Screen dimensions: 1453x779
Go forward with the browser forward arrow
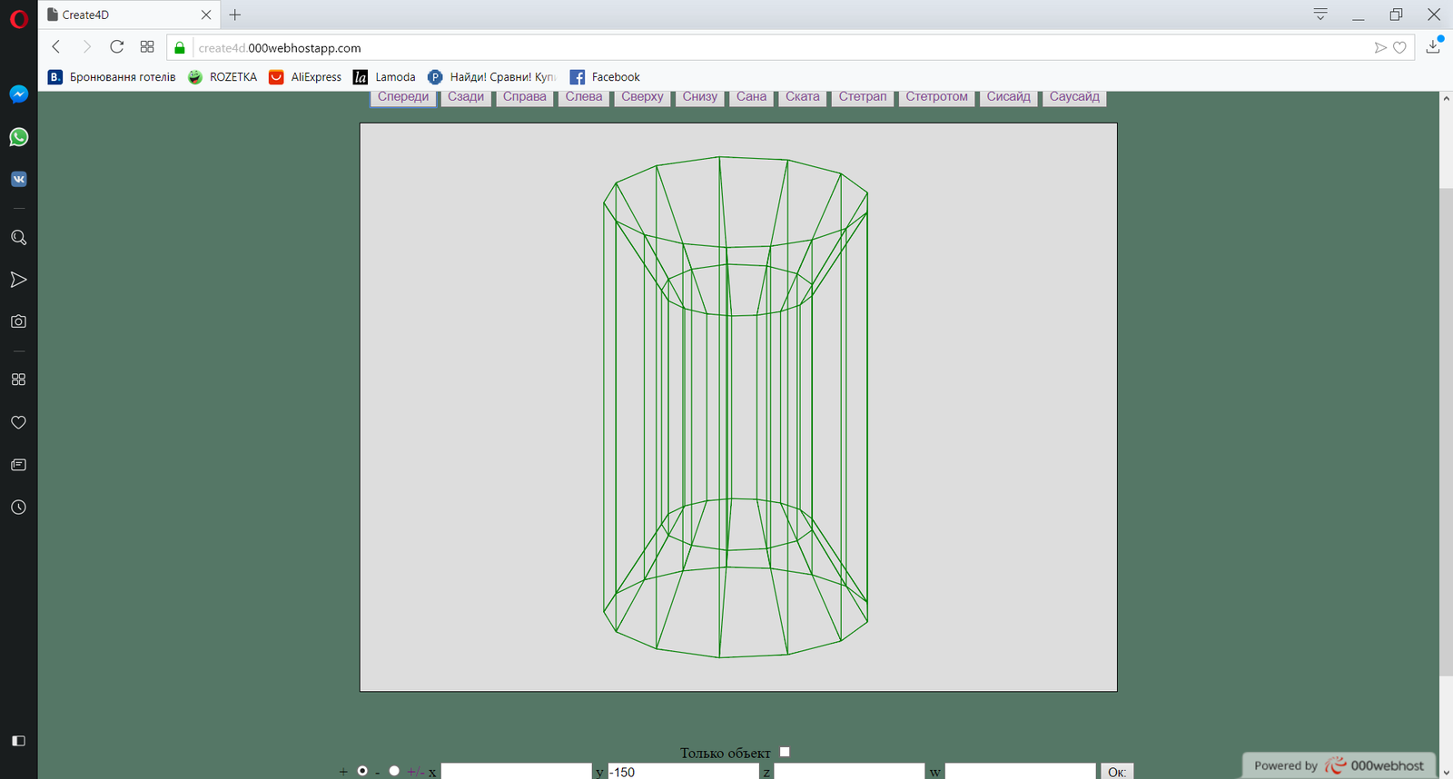(86, 47)
